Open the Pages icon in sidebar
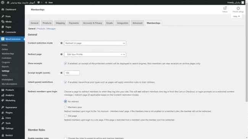This screenshot has width=248, height=139. point(3,27)
